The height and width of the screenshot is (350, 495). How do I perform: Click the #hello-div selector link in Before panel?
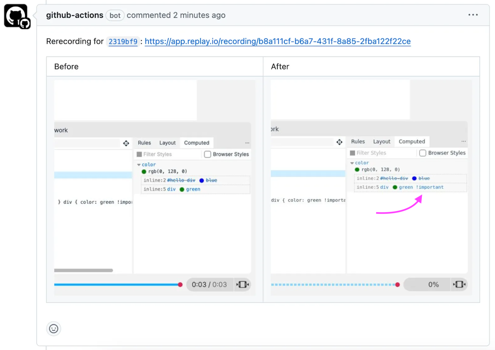[x=181, y=180]
